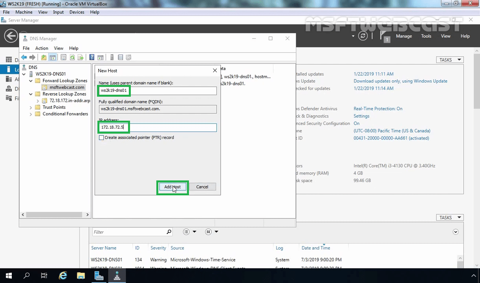Sort events by Severity column
The height and width of the screenshot is (283, 480).
(158, 248)
